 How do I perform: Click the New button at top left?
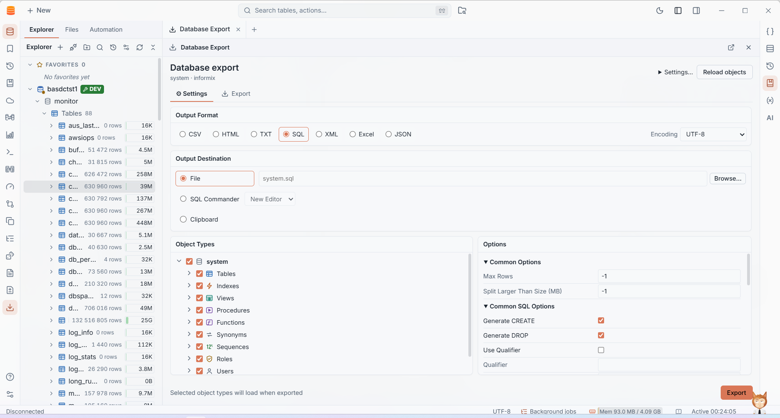point(39,11)
